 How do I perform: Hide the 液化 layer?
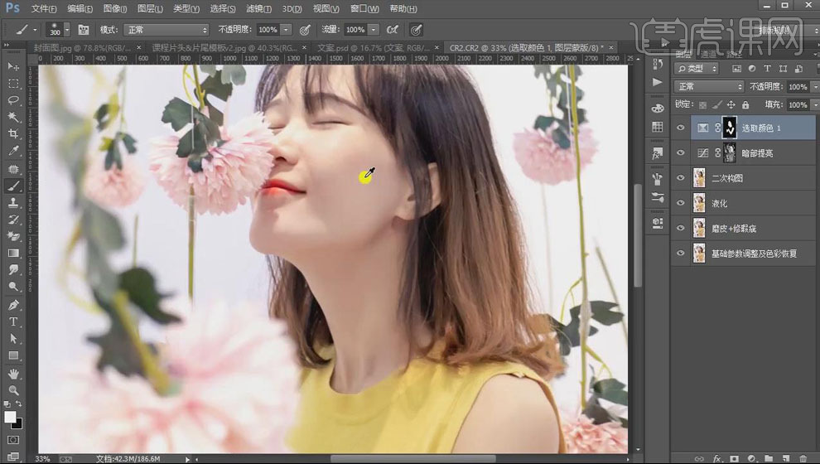[x=681, y=203]
